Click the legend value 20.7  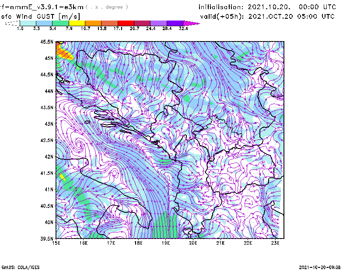tap(134, 28)
